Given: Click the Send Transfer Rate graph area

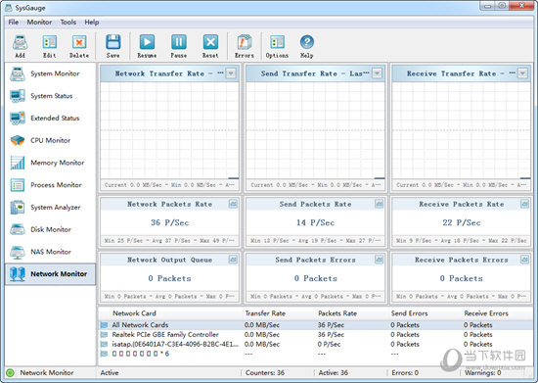Looking at the screenshot, I should click(x=316, y=130).
